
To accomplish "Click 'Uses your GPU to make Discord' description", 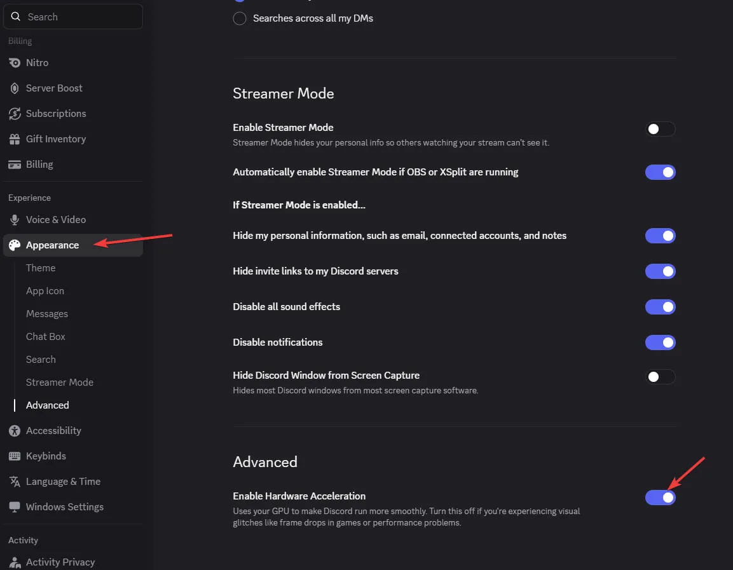I will [x=406, y=517].
